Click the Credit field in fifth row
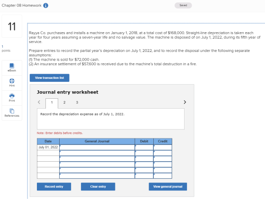 pyautogui.click(x=163, y=170)
